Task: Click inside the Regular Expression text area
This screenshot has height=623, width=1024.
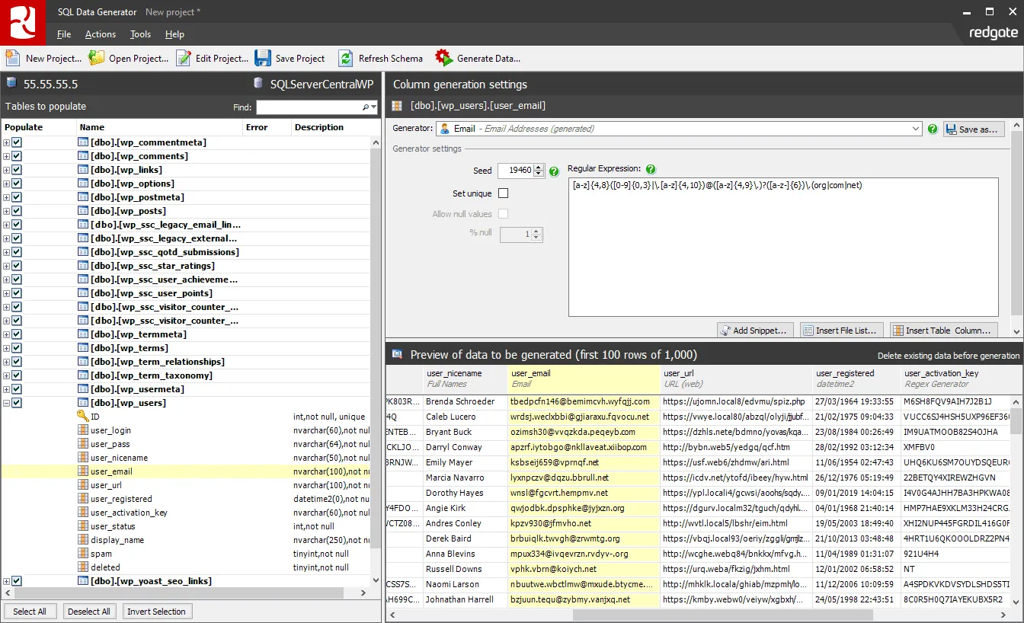Action: tap(783, 247)
